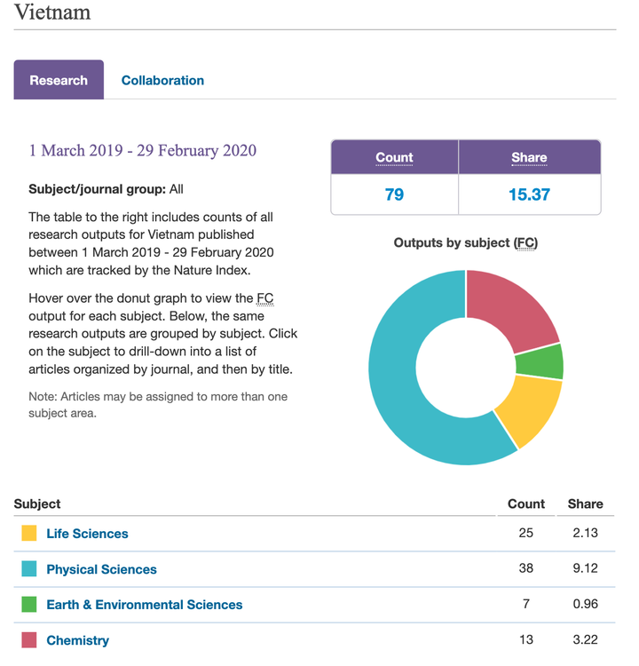Viewport: 639px width, 666px height.
Task: Click the total count value 79
Action: [394, 194]
